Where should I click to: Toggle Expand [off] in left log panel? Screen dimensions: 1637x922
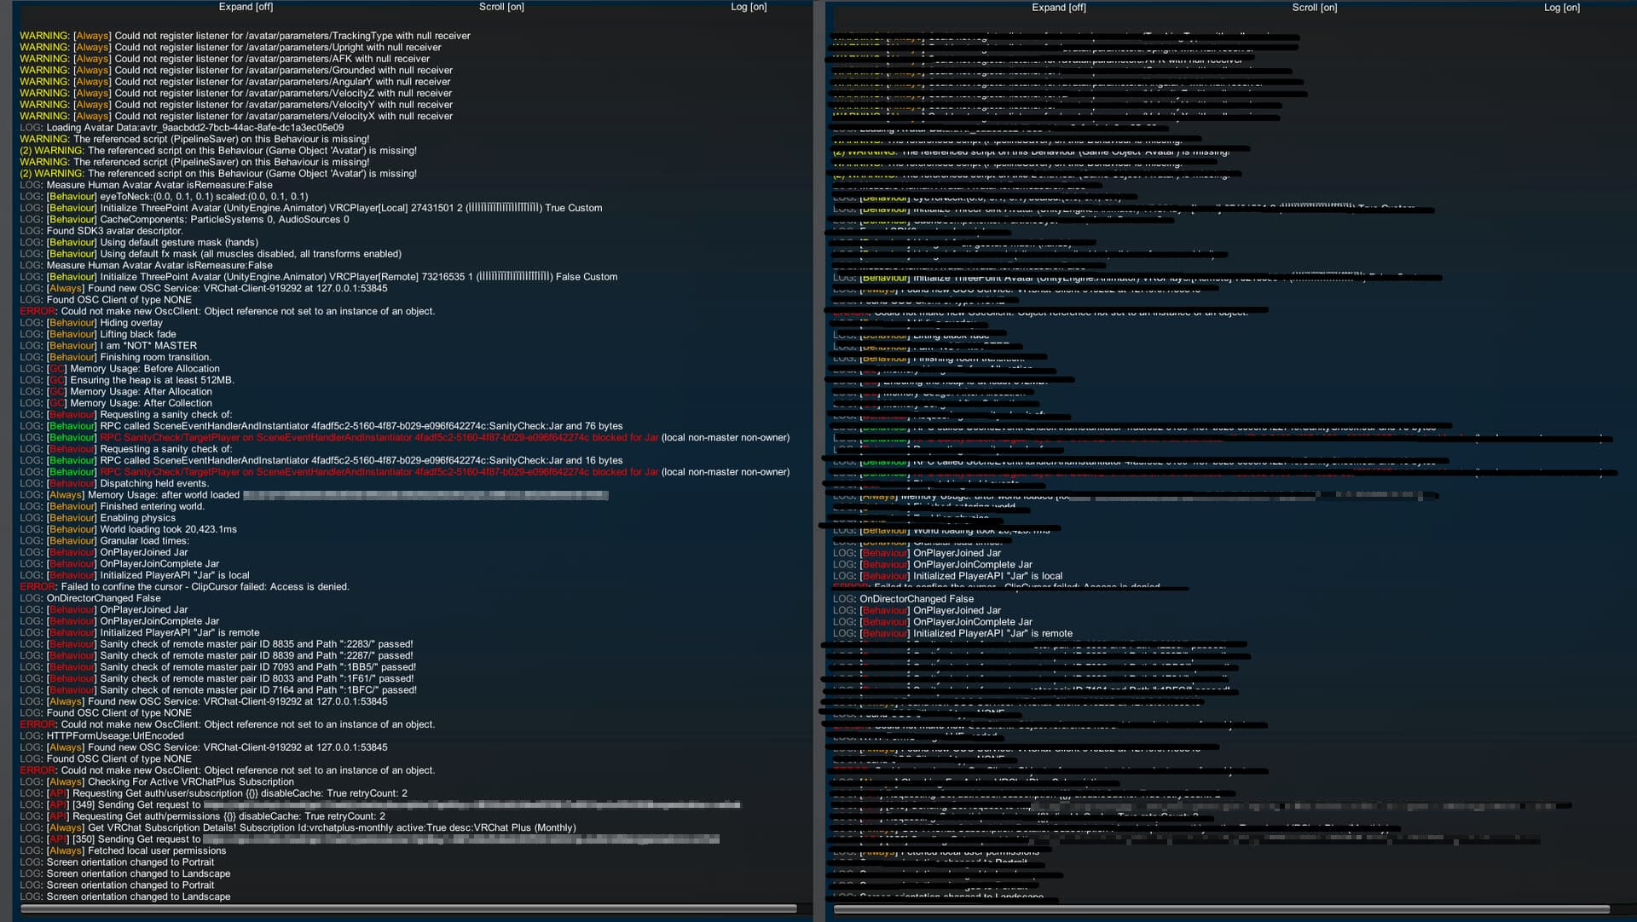246,7
